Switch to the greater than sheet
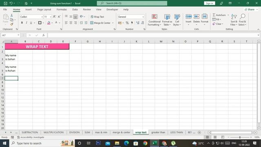The height and width of the screenshot is (147, 261). (x=158, y=132)
